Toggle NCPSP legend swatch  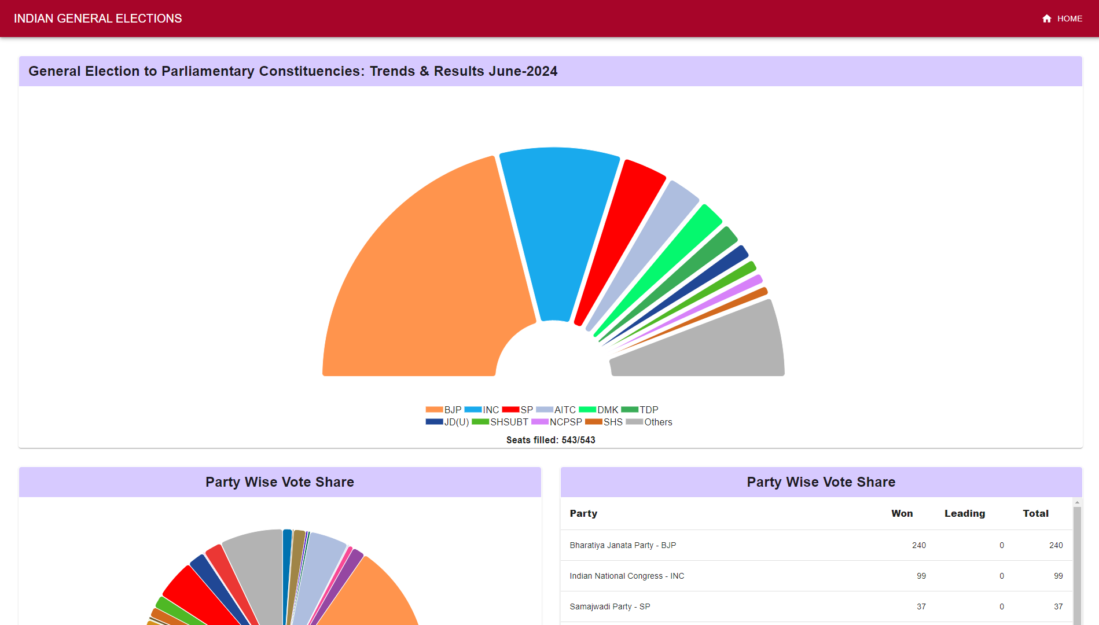pyautogui.click(x=540, y=422)
